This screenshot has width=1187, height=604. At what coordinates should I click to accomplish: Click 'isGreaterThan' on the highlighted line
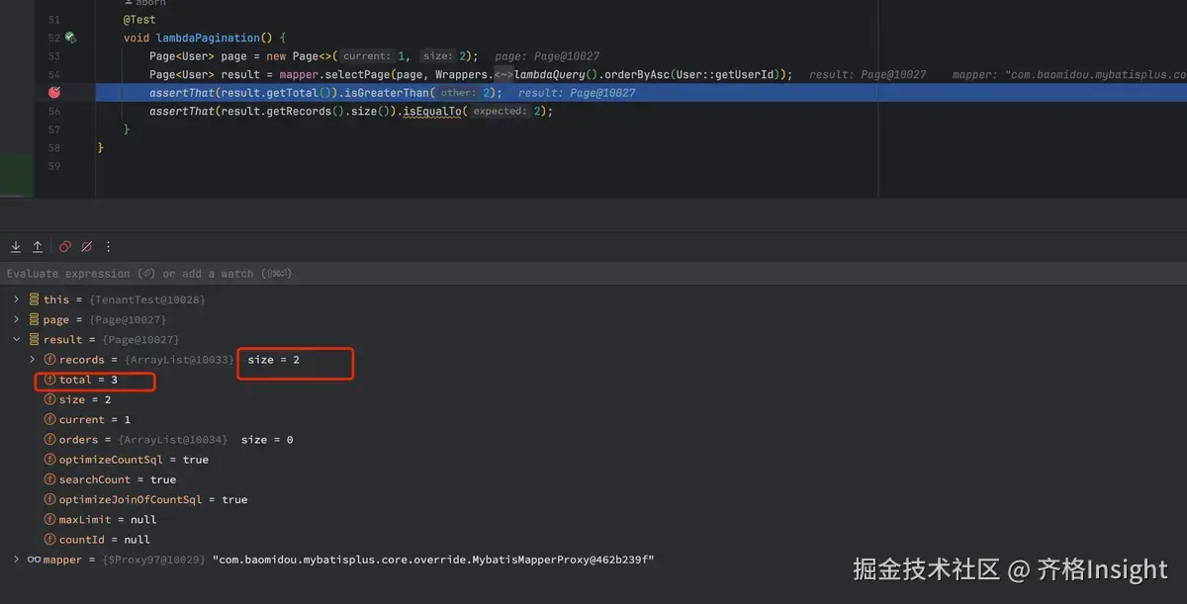(387, 93)
